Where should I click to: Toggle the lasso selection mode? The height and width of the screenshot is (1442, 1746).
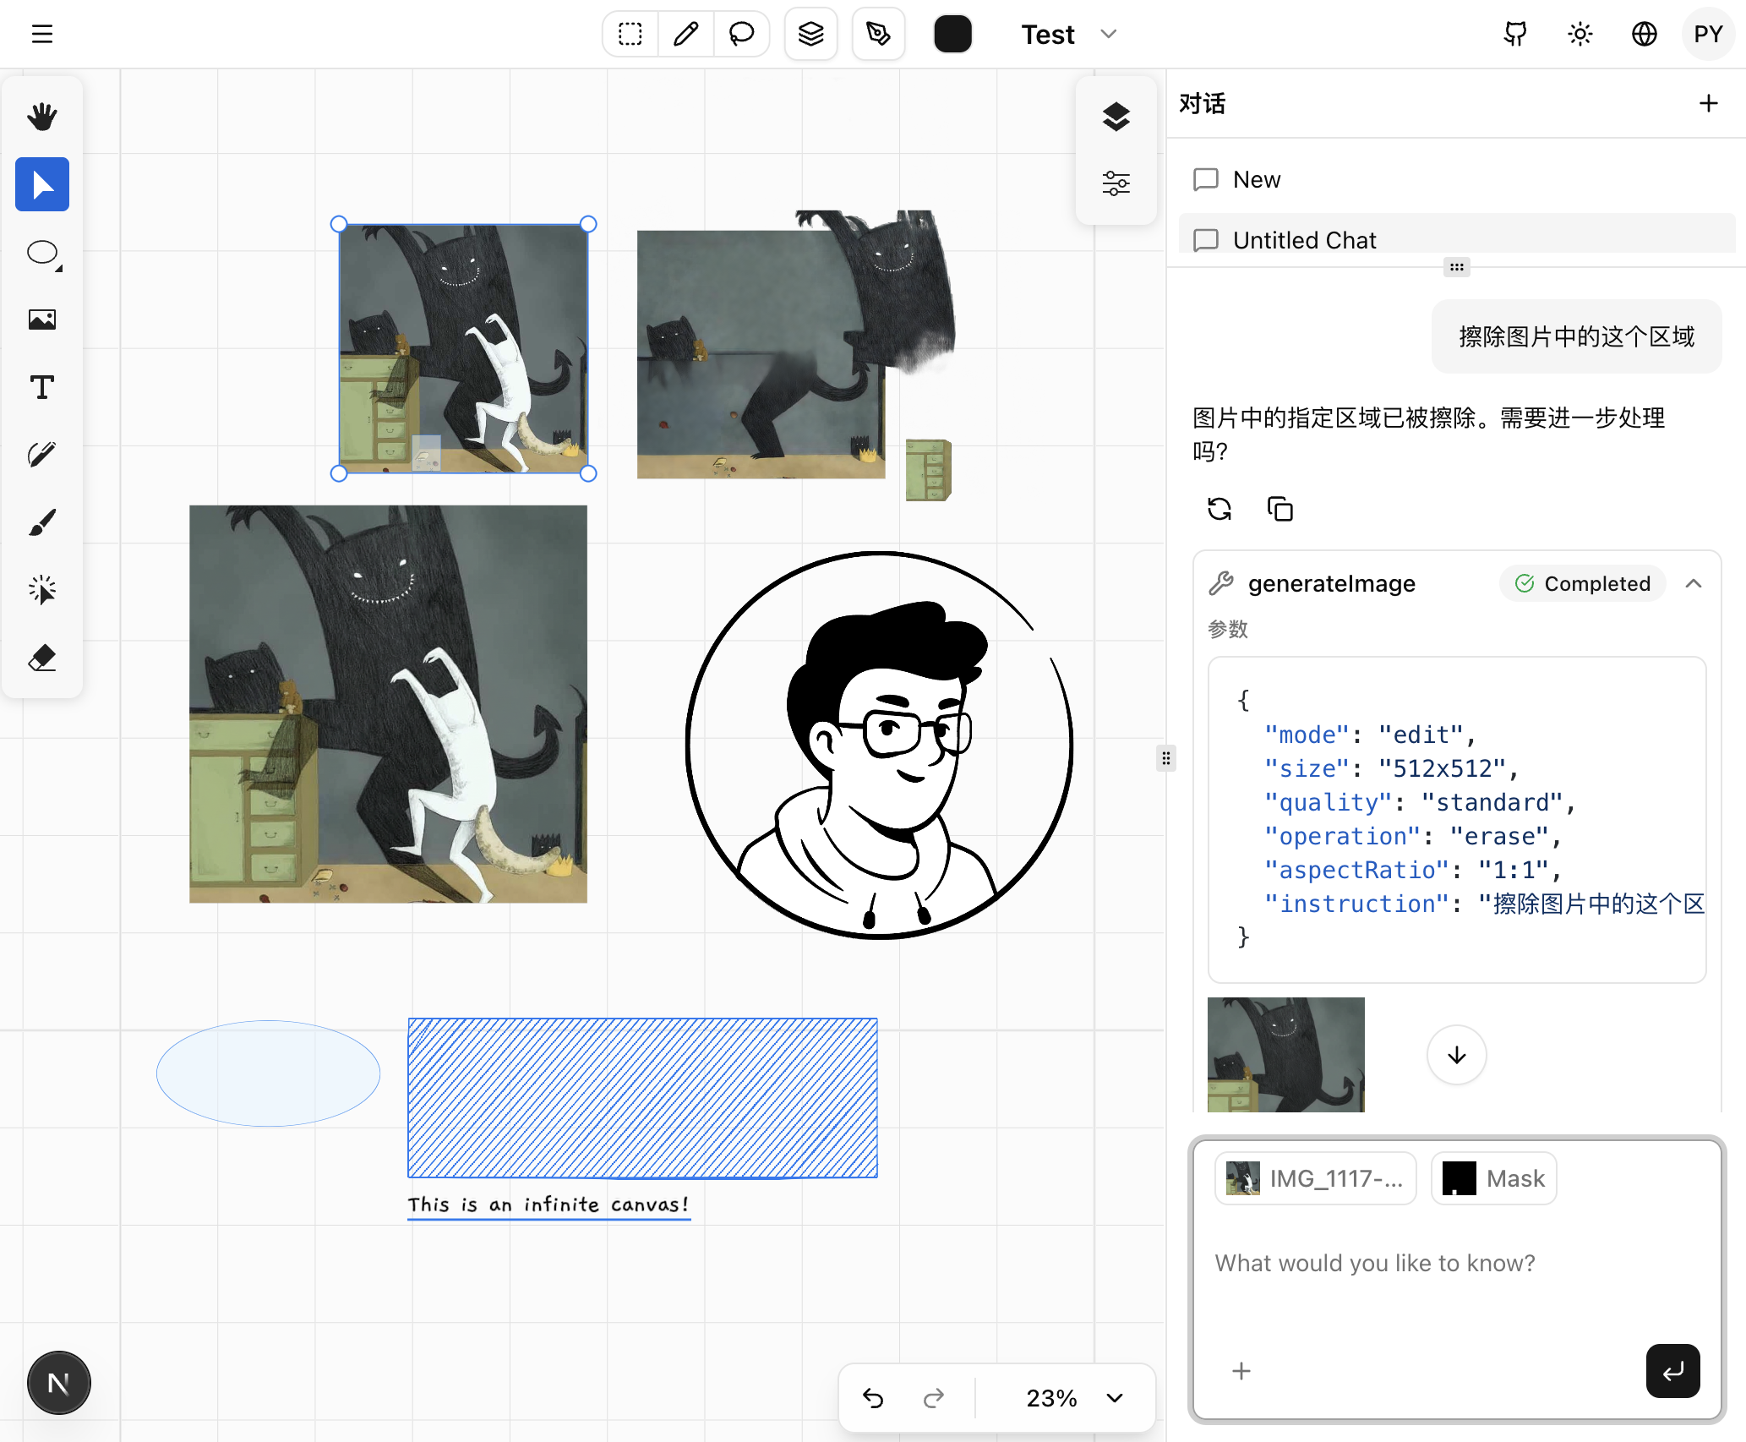pos(741,34)
